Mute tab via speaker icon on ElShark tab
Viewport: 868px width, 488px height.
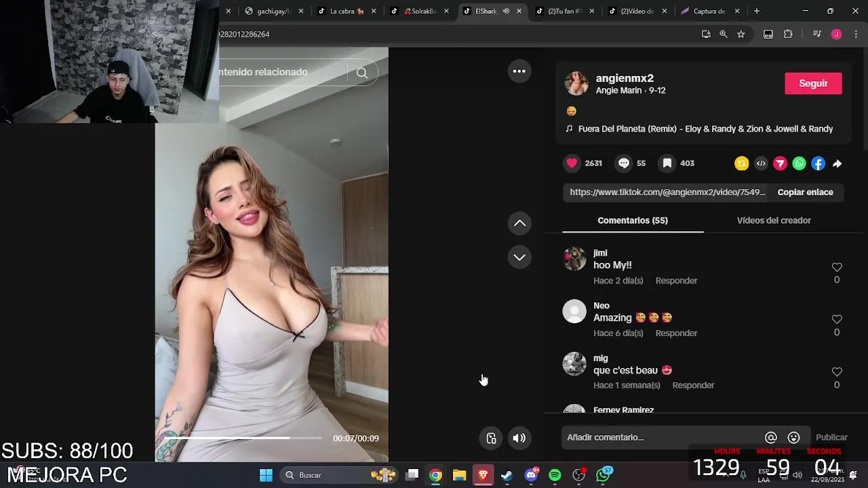[506, 11]
